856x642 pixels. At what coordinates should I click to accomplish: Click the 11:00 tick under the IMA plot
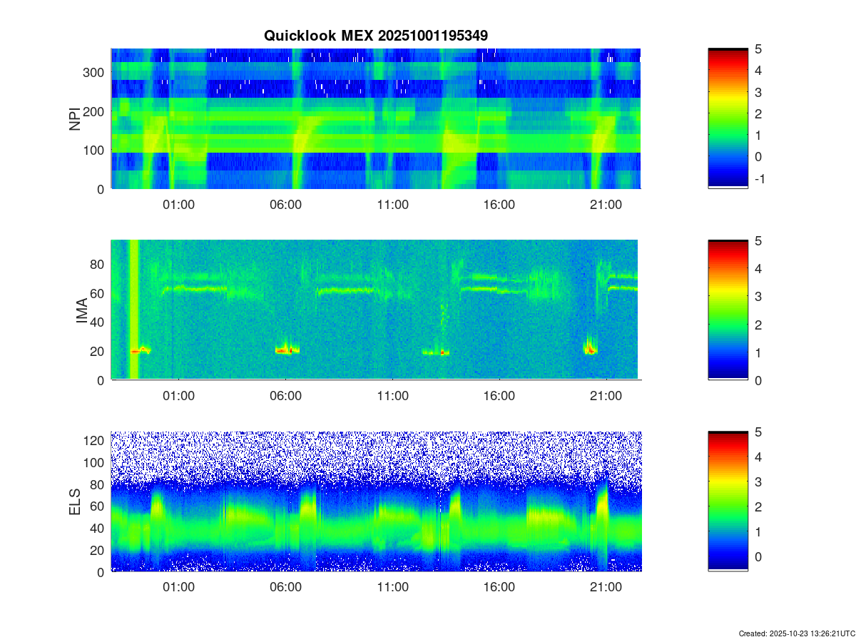pos(392,396)
